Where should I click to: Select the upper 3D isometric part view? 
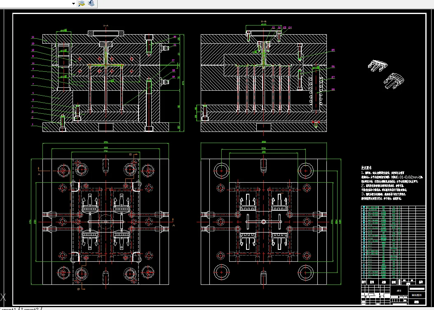tap(377, 65)
